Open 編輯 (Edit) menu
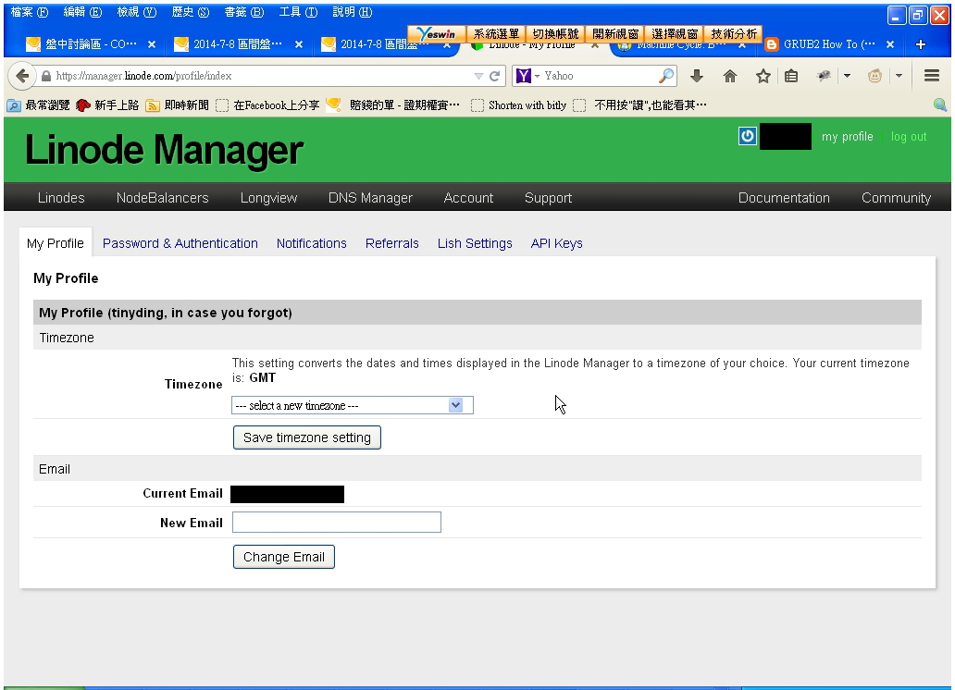This screenshot has width=955, height=690. pos(82,12)
